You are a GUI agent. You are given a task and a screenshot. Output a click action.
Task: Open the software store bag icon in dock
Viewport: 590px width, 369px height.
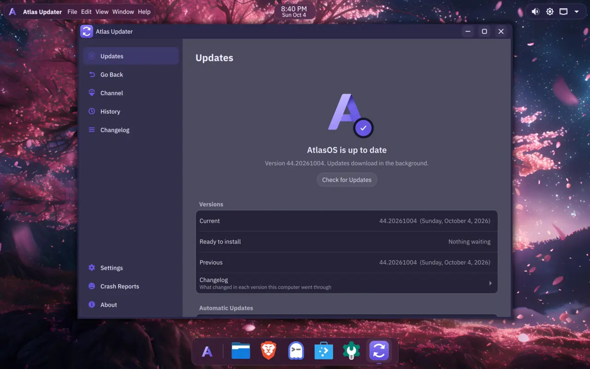(324, 351)
